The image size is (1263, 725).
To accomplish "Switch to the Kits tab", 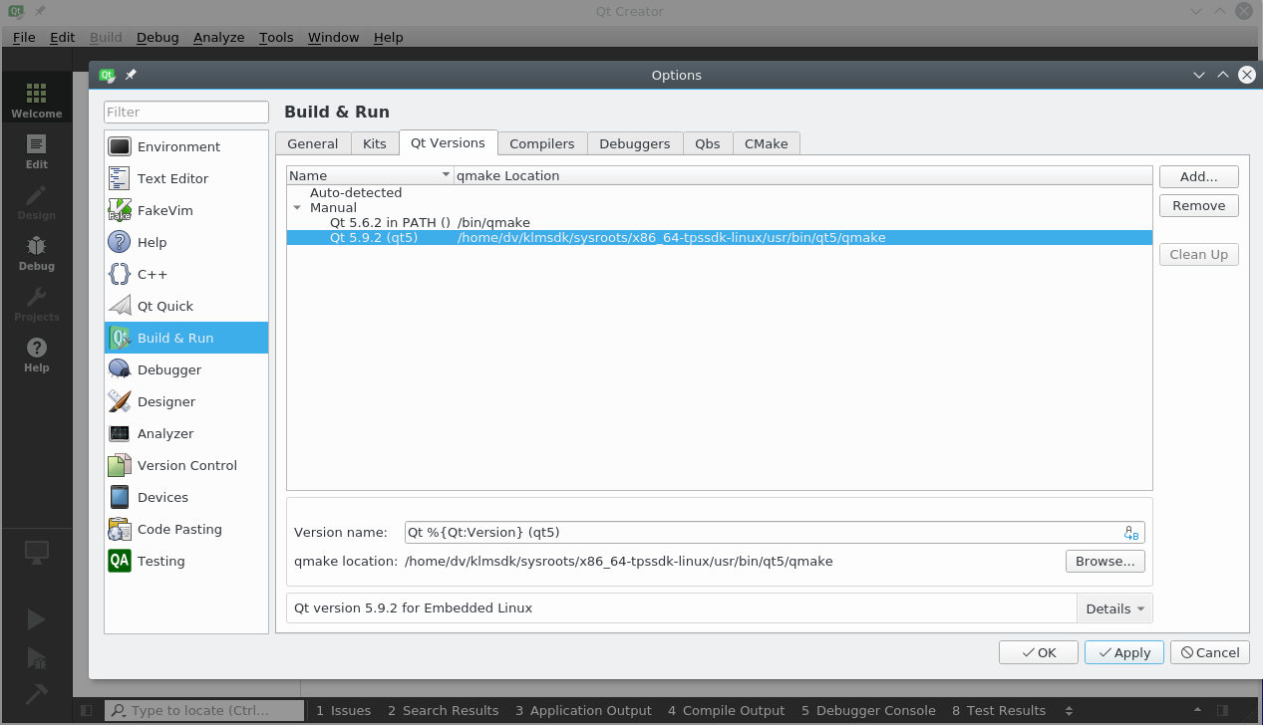I will pyautogui.click(x=374, y=143).
